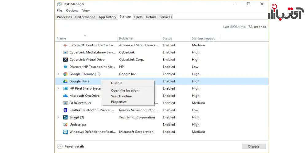307x153 pixels.
Task: Click the Low impact of Discover HP row
Action: coord(195,67)
